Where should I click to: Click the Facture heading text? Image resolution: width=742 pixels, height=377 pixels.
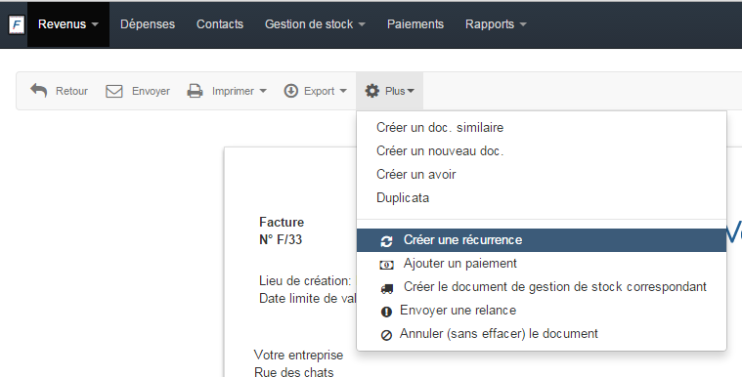point(282,223)
